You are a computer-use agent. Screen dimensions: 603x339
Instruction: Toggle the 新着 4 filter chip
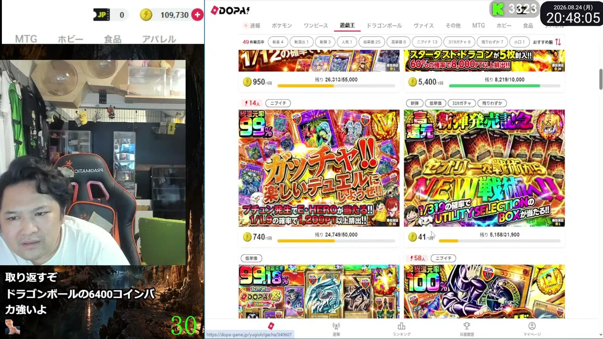[x=277, y=42]
